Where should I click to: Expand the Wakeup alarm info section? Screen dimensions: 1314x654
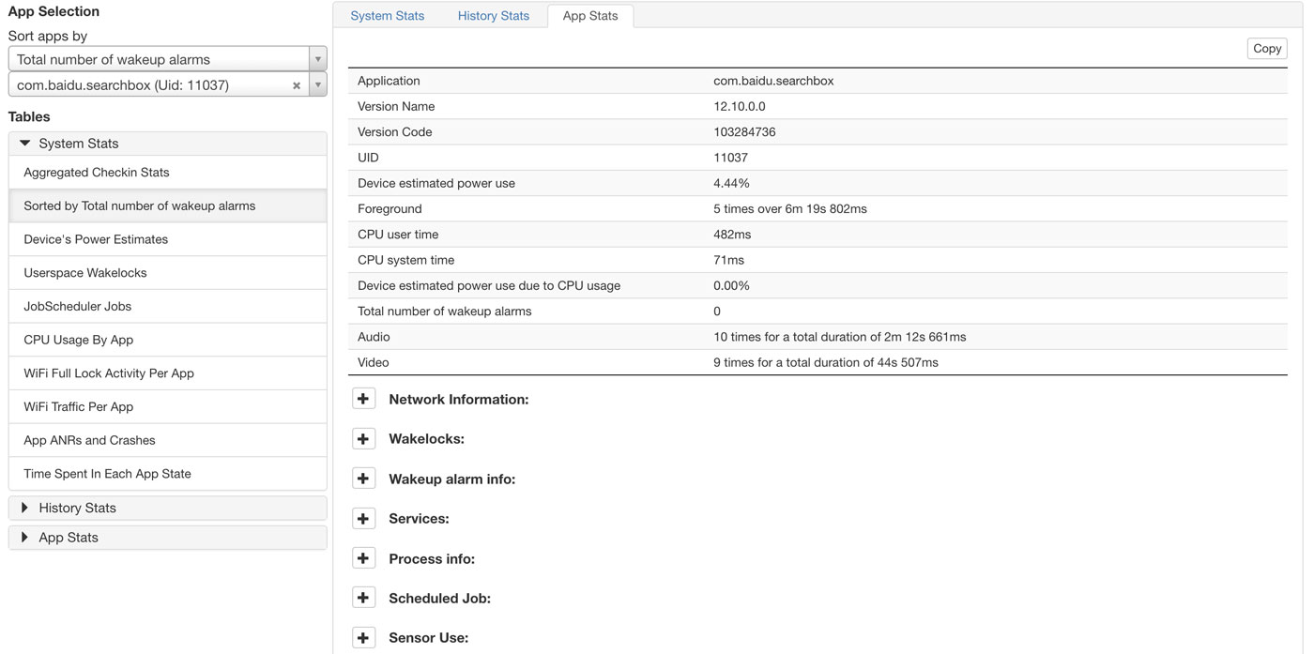[x=363, y=478]
